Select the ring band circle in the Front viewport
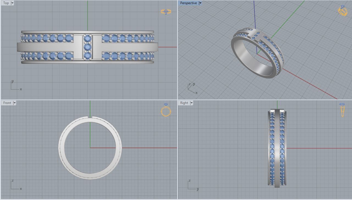The width and height of the screenshot is (352, 200). pos(90,148)
